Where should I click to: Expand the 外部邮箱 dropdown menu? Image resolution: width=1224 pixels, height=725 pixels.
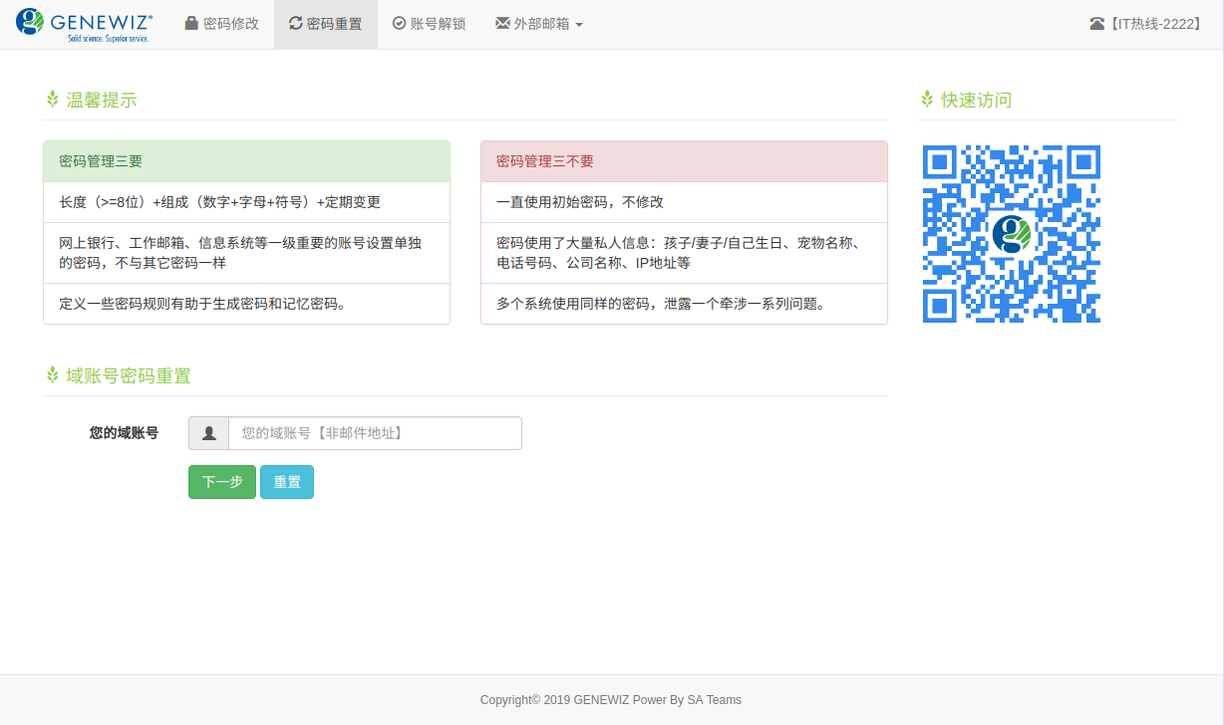click(538, 24)
